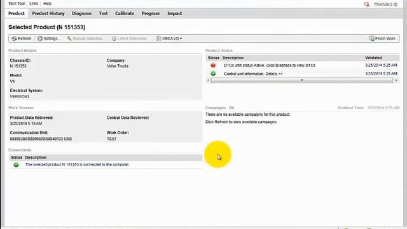Click the TRAINING ID label
The image size is (407, 229).
(385, 4)
